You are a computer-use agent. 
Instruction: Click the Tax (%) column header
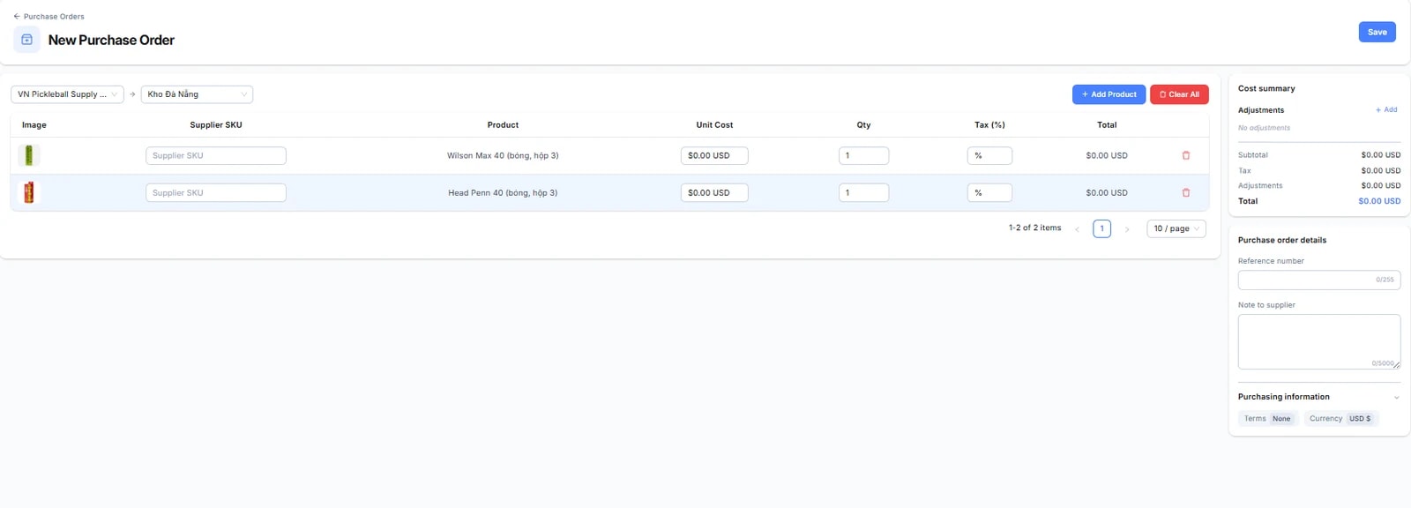989,125
